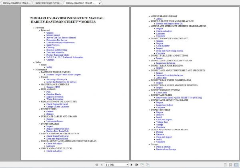Open the Remove from Storage link
This screenshot has height=168, width=240.
(166, 149)
